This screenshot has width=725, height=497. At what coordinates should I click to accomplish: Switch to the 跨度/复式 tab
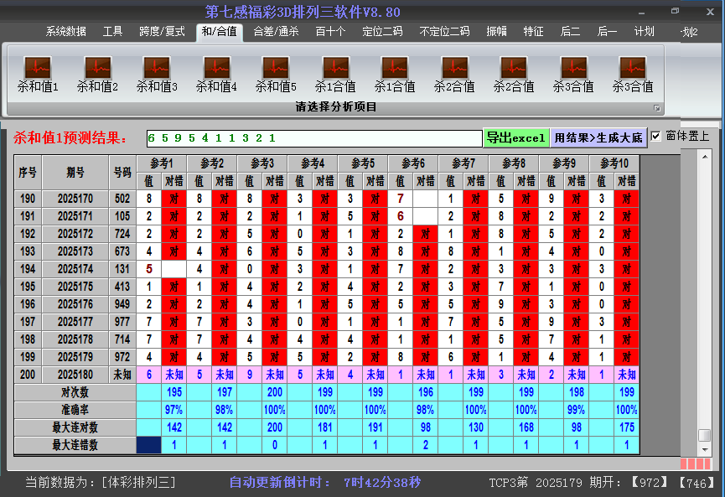pos(162,32)
